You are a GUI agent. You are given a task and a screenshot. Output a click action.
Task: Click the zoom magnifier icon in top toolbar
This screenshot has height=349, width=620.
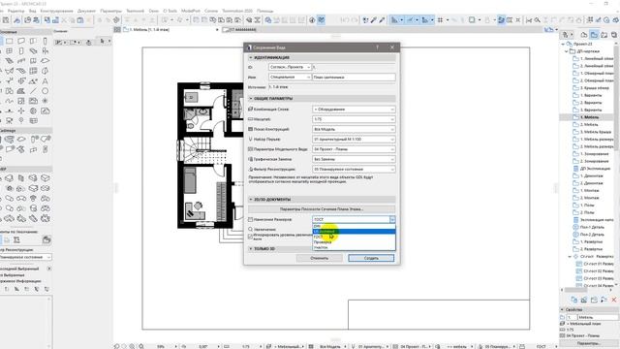538,19
